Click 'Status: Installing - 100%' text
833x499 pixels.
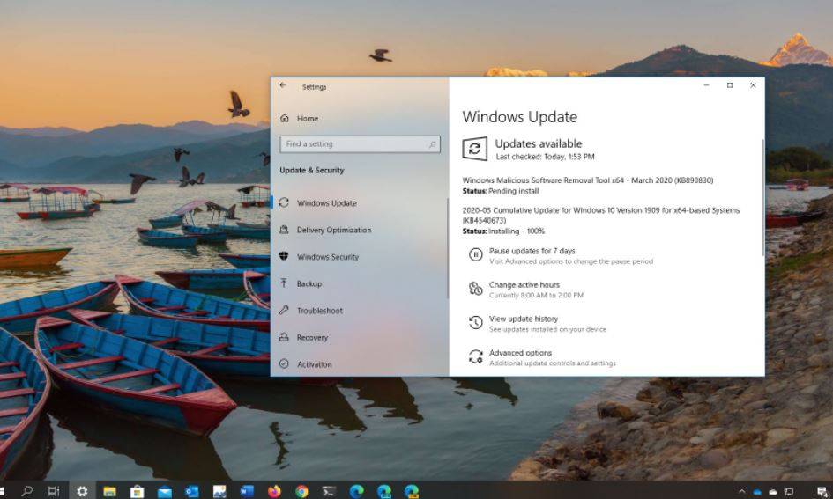point(503,231)
